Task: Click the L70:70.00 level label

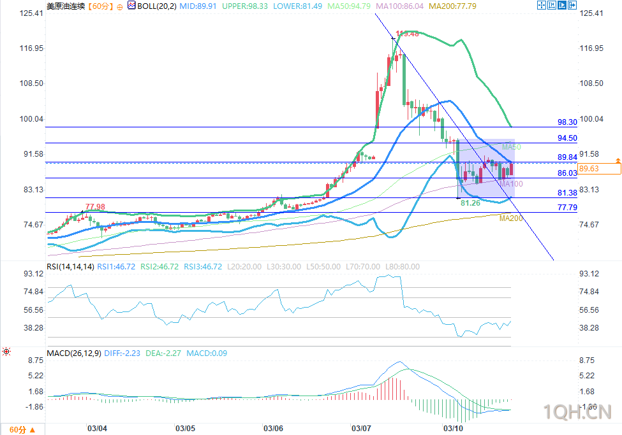Action: (x=363, y=267)
